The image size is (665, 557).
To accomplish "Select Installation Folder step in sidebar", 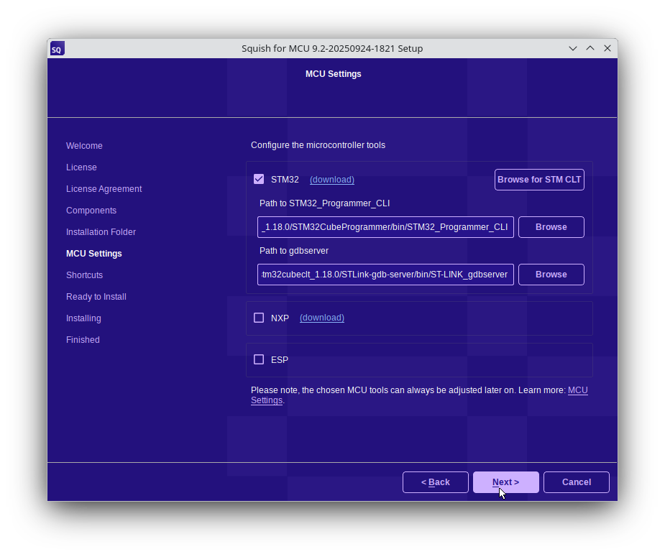I will coord(101,232).
